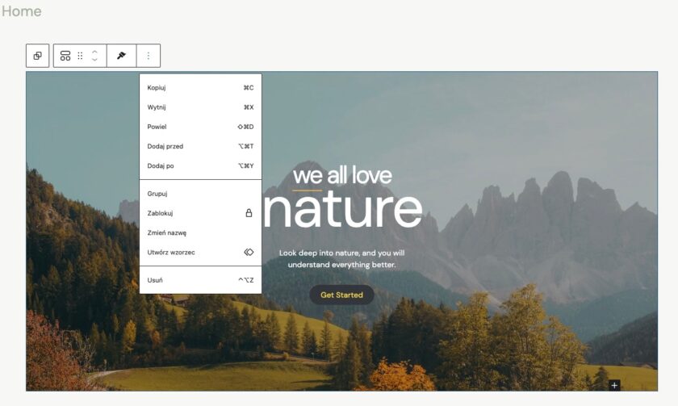Click the pin/brush icon in block toolbar
Screen dimensions: 678x406
click(x=122, y=56)
